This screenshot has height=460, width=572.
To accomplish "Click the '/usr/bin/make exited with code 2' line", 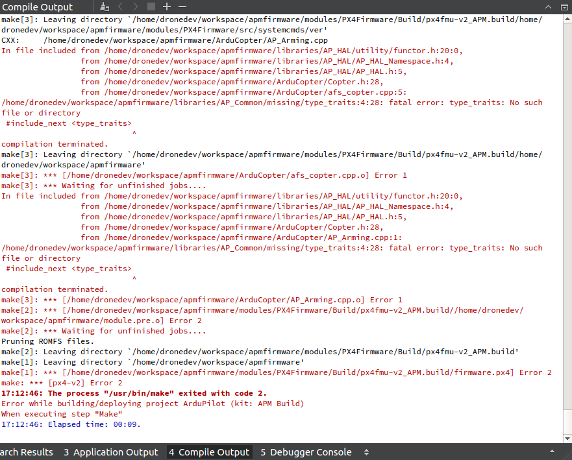I will pos(134,393).
